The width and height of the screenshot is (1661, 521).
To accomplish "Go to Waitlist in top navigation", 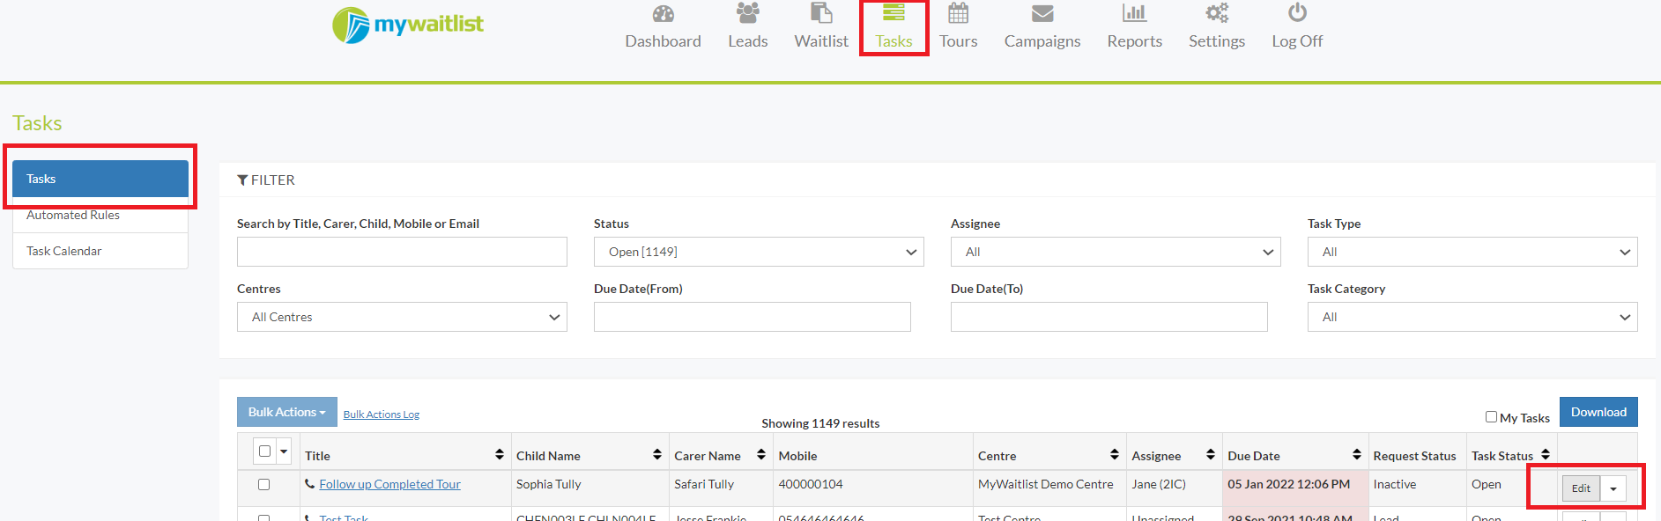I will [821, 41].
